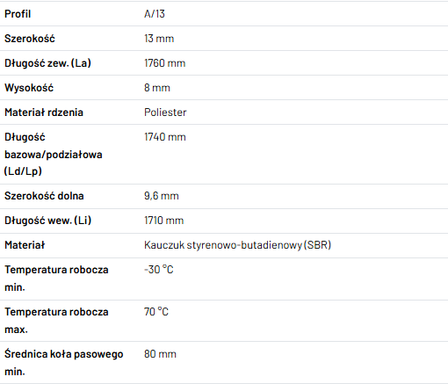Select the 70 °C maximum temperature

point(156,312)
